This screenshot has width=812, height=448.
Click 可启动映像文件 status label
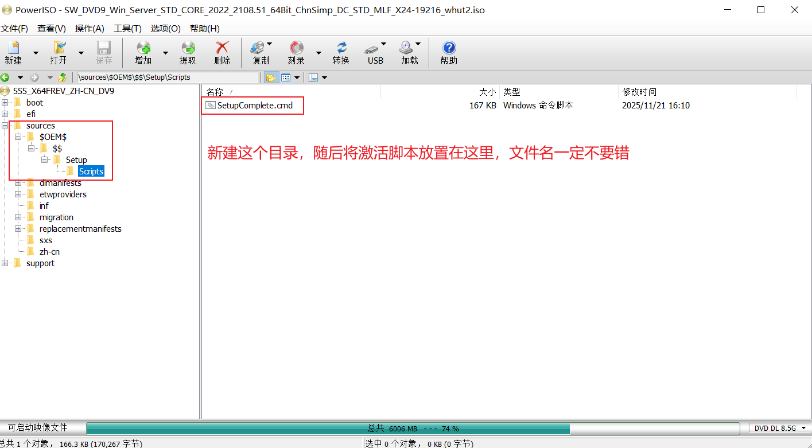pos(37,428)
